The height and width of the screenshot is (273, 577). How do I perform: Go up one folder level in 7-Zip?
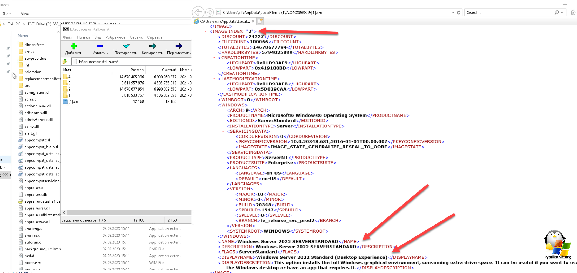tap(65, 62)
